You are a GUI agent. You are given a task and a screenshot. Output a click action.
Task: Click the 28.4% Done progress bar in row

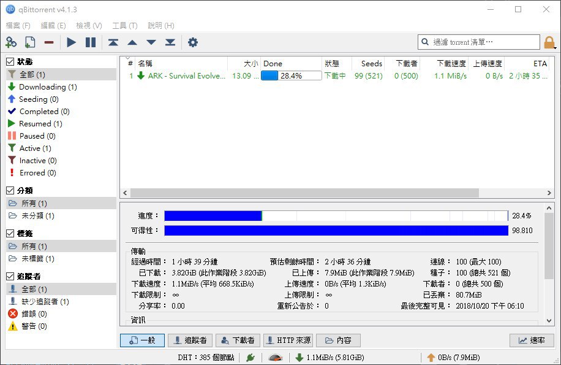tap(292, 75)
